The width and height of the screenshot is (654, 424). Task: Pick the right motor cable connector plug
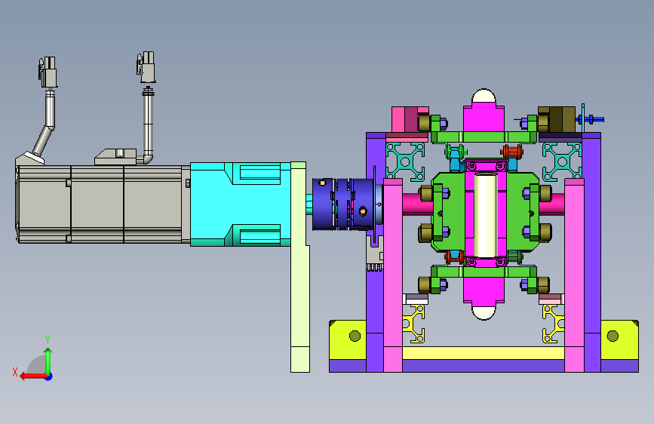[146, 67]
